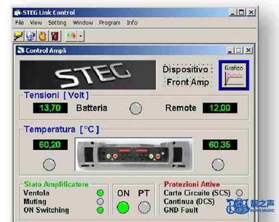
Task: Click the yellow lightning wand toolbar icon
Action: pyautogui.click(x=18, y=36)
